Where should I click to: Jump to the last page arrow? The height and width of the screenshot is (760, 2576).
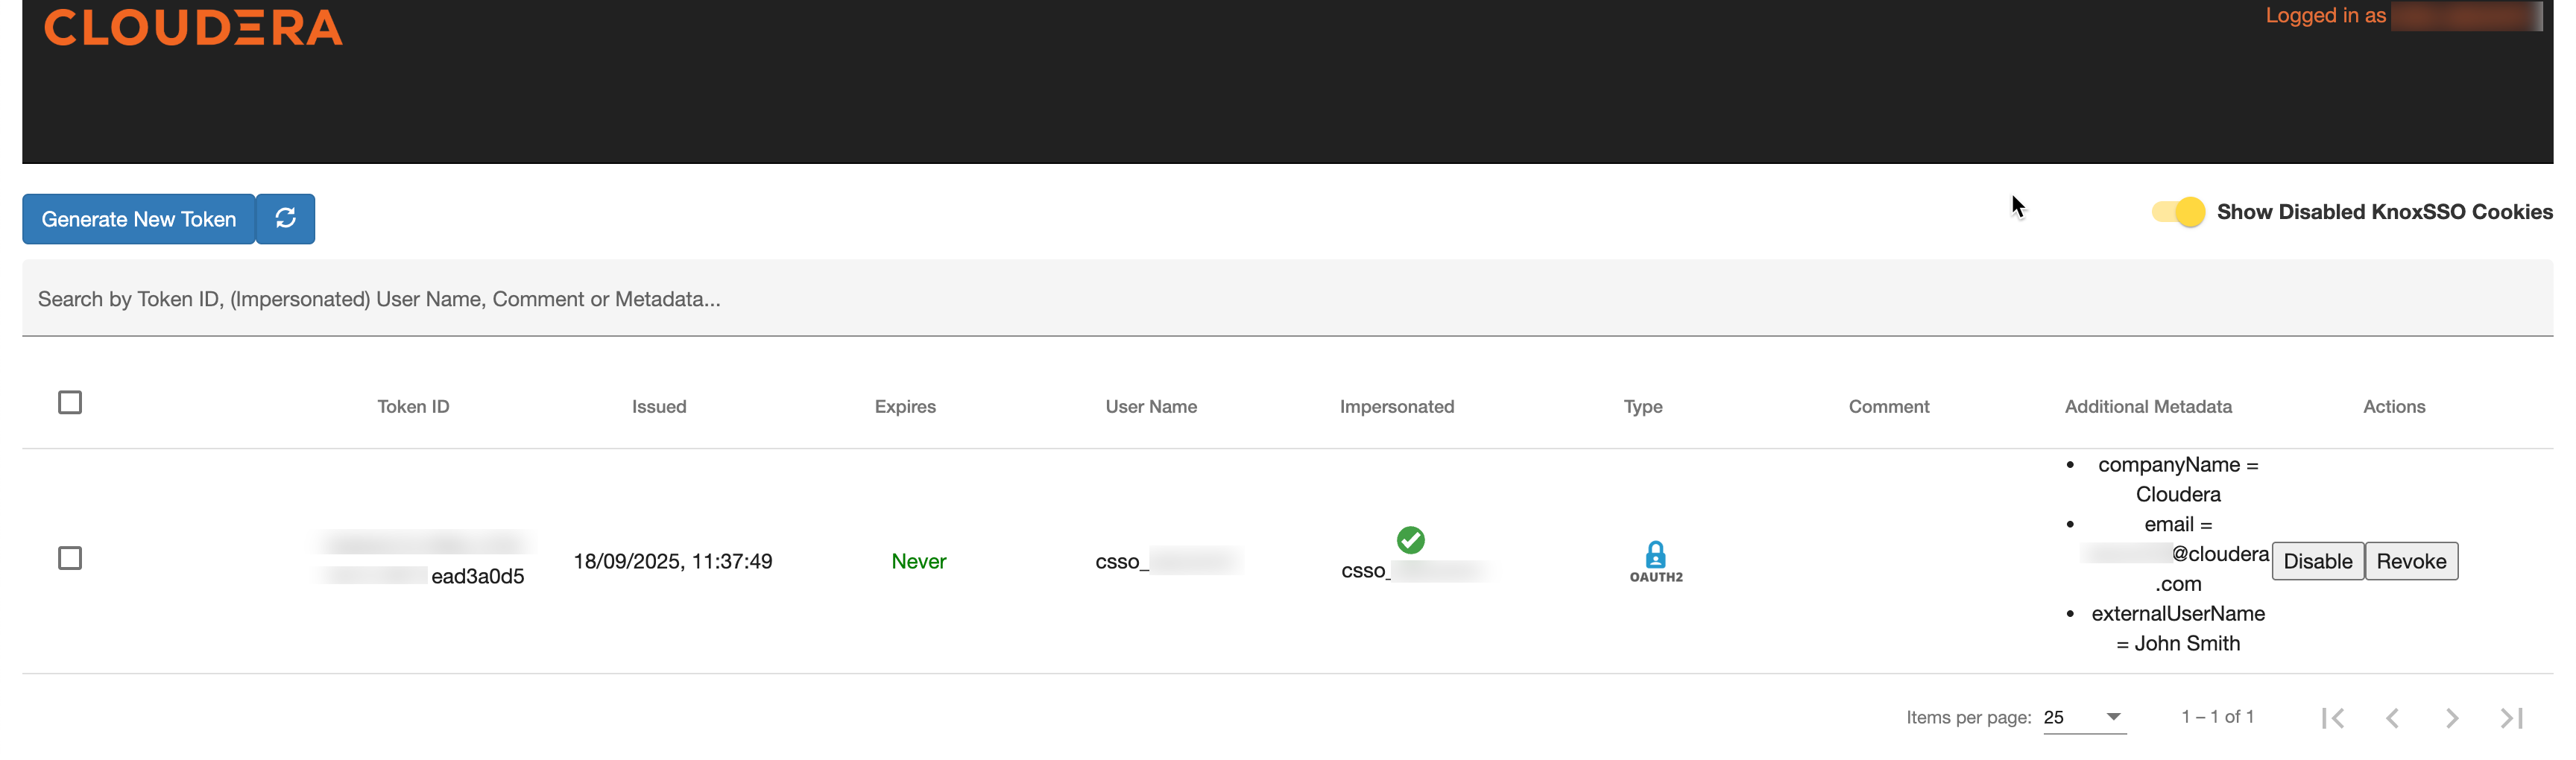(x=2511, y=718)
